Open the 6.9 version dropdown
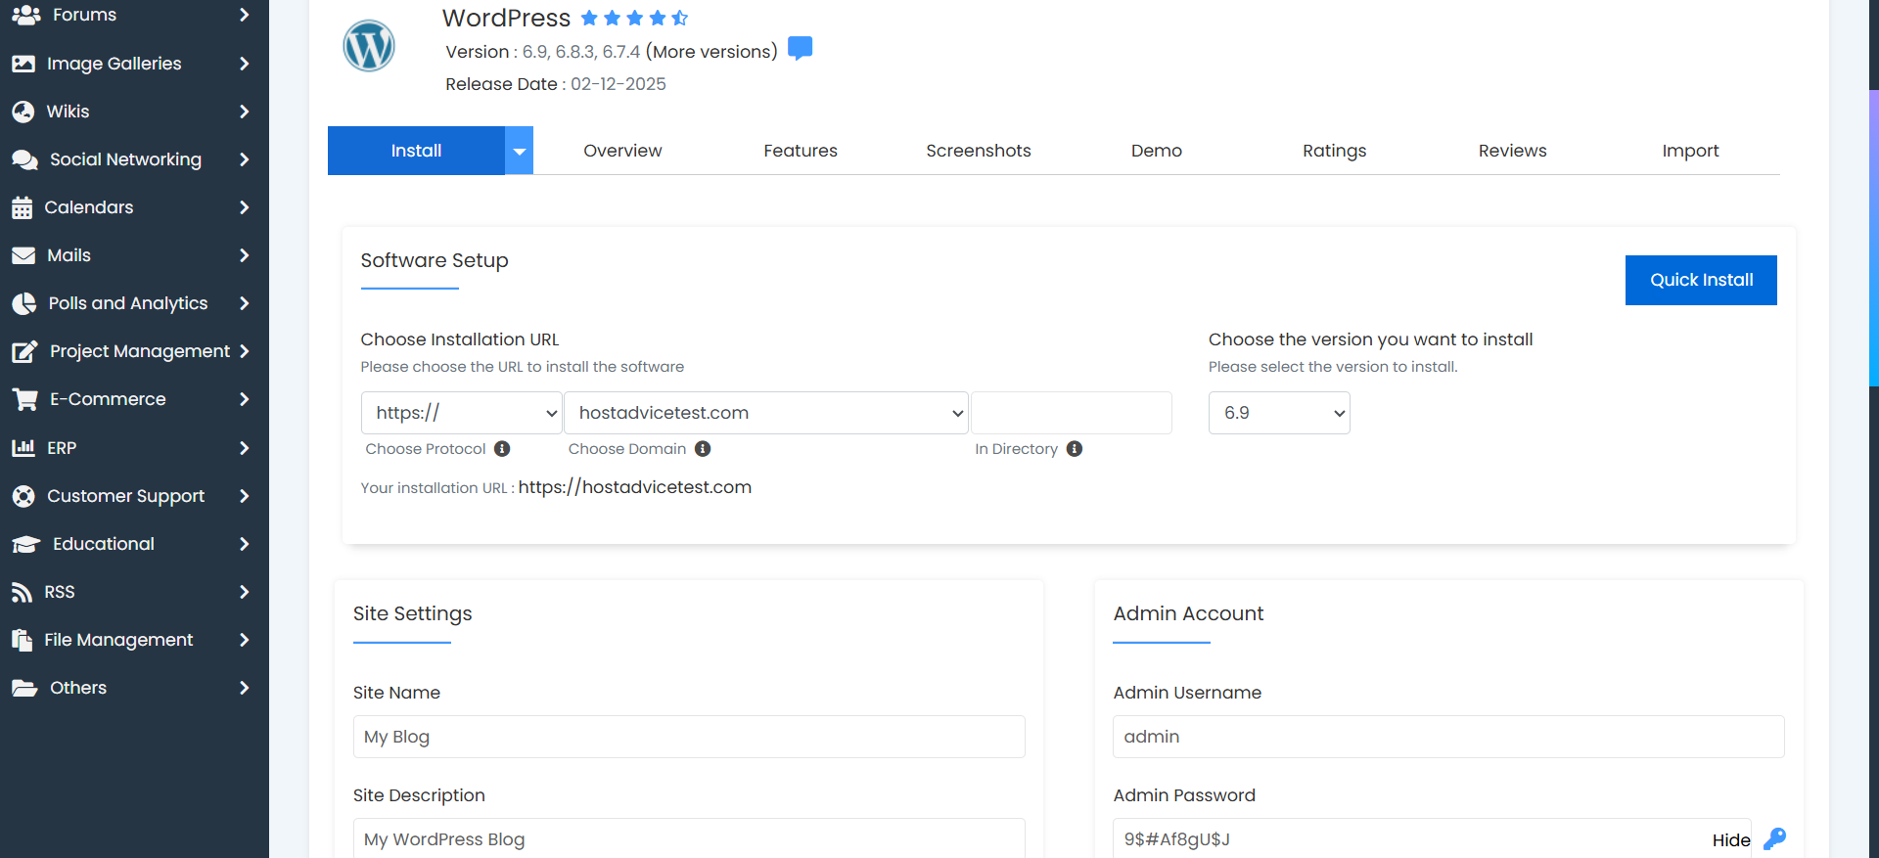The width and height of the screenshot is (1879, 858). coord(1279,413)
